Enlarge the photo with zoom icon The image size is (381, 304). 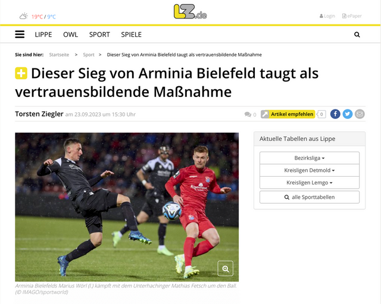click(x=225, y=268)
